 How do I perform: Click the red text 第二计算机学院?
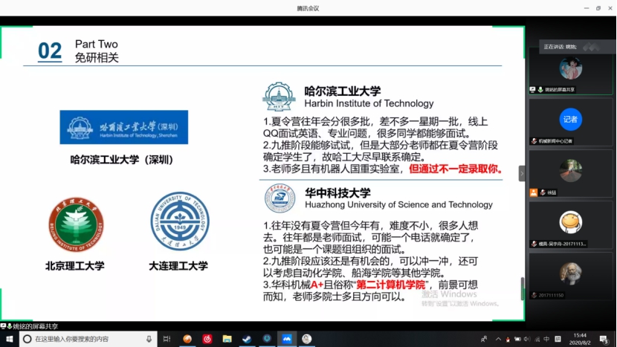[390, 285]
